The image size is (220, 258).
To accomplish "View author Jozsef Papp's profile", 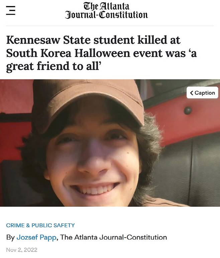I will (x=36, y=237).
